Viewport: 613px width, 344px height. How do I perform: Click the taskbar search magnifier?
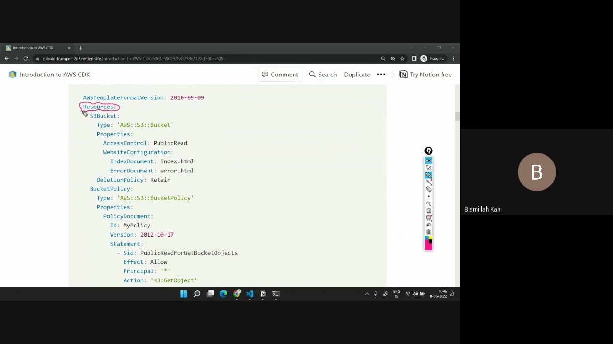pos(197,294)
